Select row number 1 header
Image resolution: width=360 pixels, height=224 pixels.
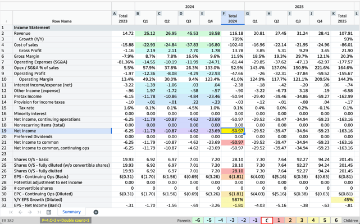tap(6, 28)
